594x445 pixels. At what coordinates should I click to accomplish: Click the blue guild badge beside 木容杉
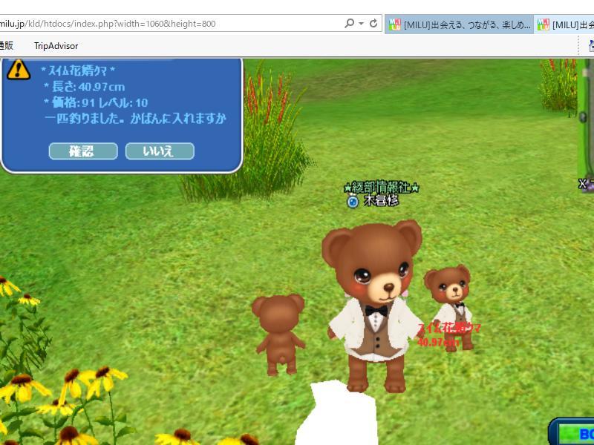353,201
